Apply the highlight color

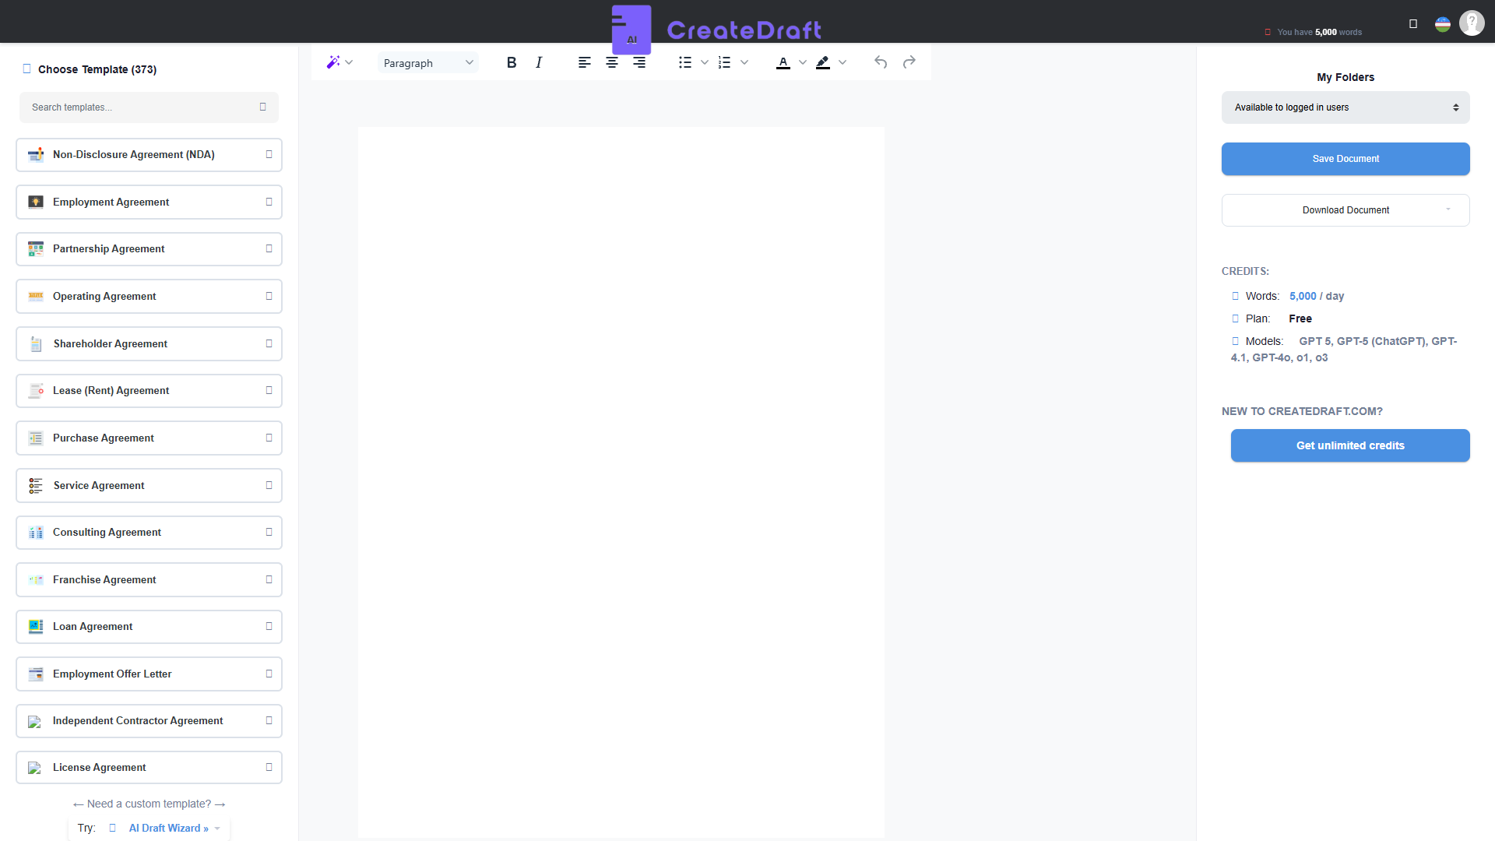point(823,62)
